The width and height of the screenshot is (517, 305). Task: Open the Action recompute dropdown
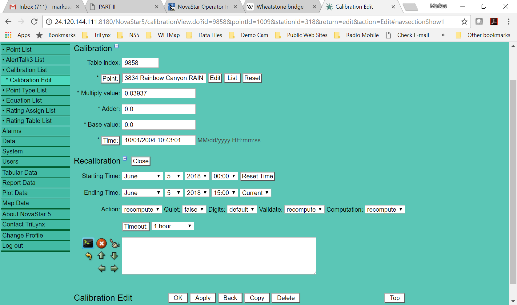point(142,209)
